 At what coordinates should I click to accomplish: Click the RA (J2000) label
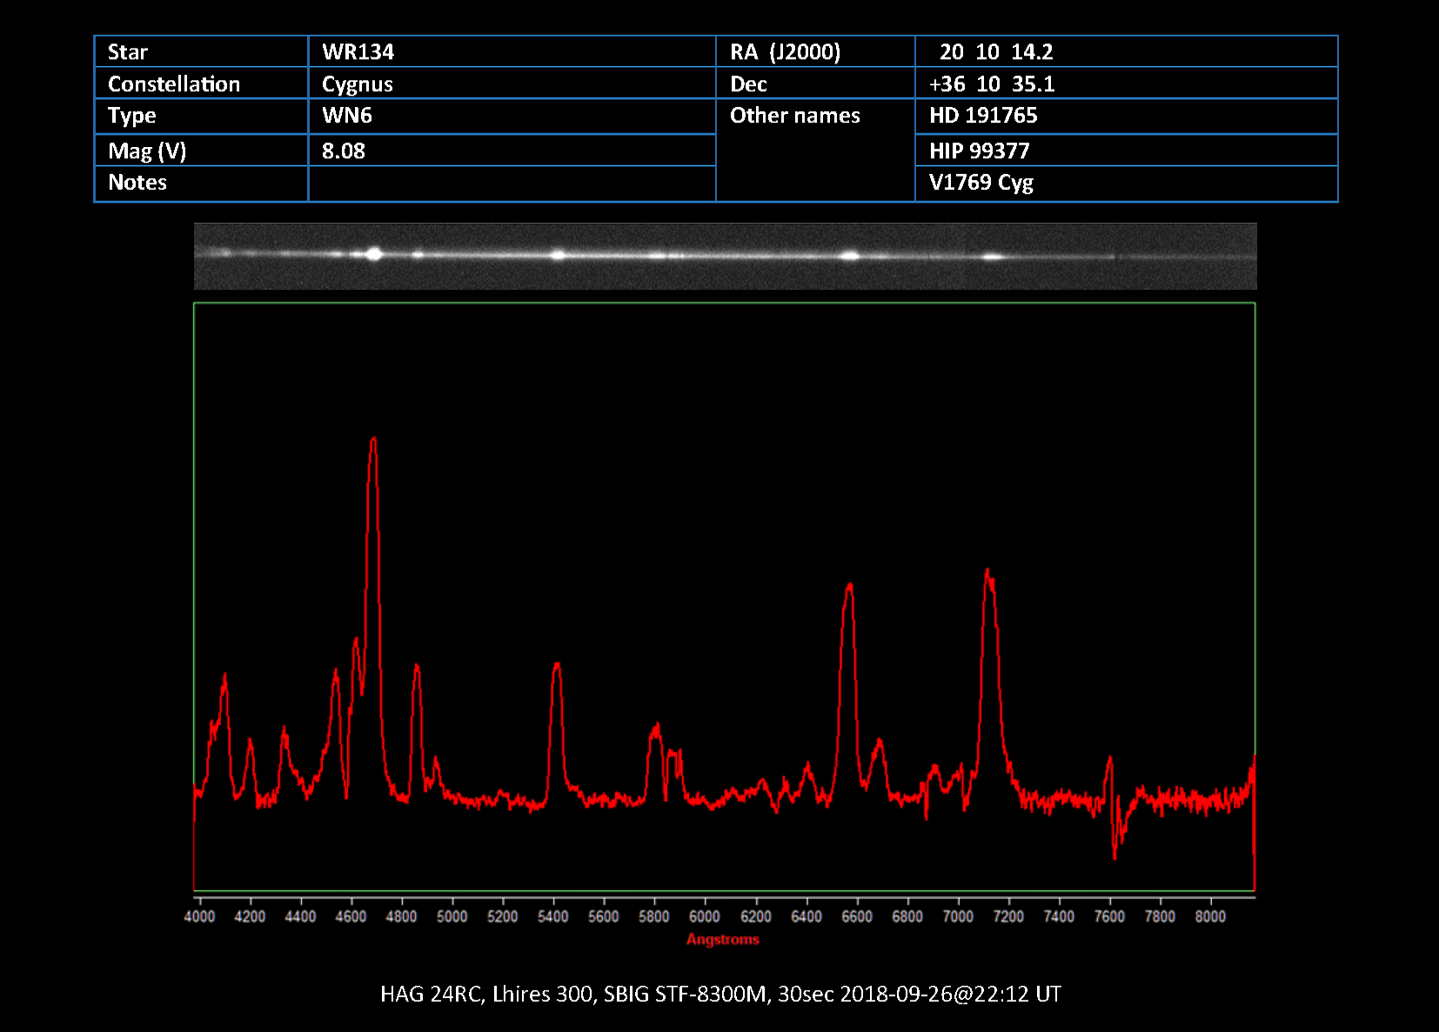click(785, 52)
